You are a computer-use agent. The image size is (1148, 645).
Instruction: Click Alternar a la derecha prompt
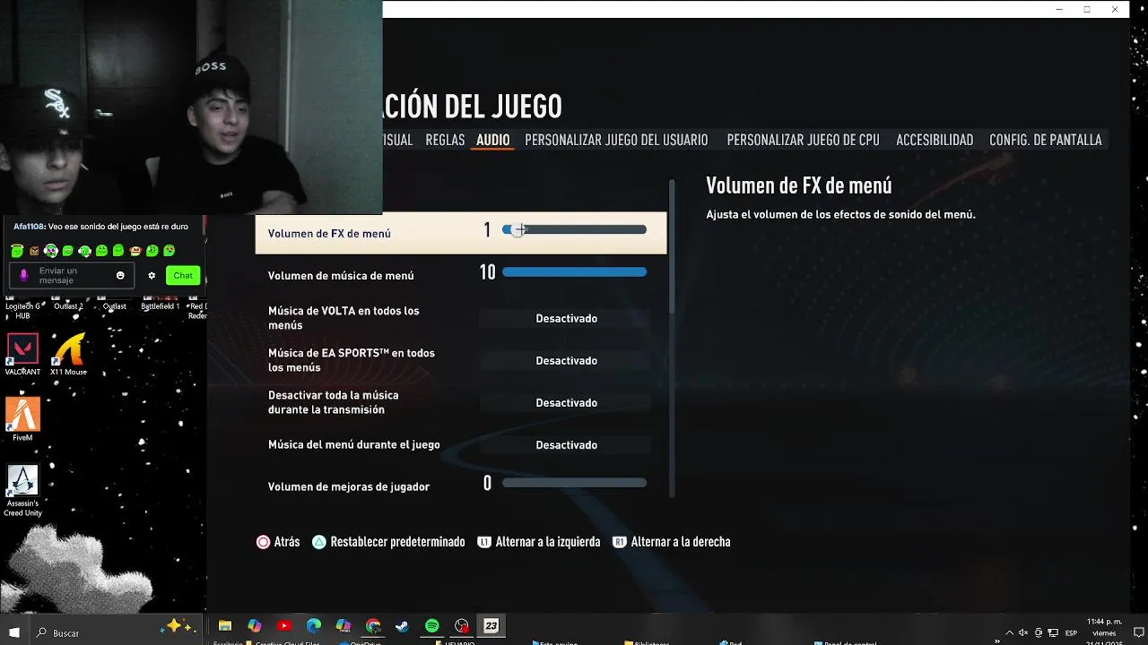pyautogui.click(x=672, y=542)
